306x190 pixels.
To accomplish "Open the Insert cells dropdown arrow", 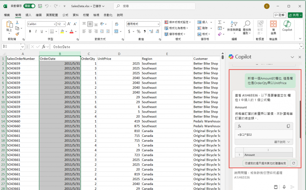I will pyautogui.click(x=211, y=22).
